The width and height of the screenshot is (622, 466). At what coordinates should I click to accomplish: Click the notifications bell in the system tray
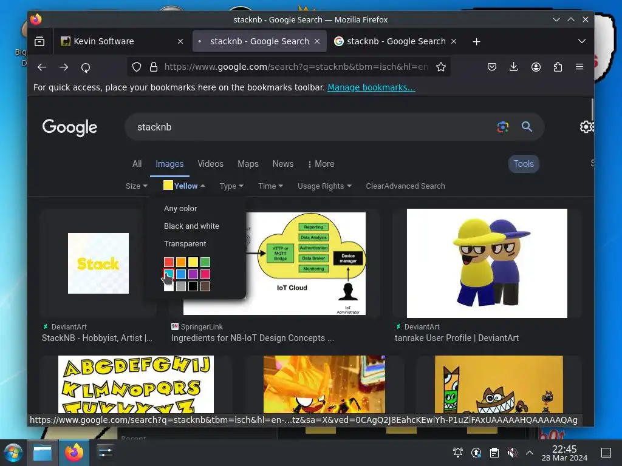click(458, 453)
